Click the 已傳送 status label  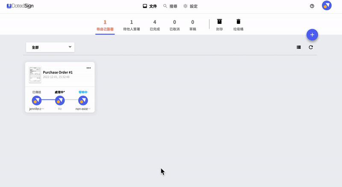[x=37, y=92]
